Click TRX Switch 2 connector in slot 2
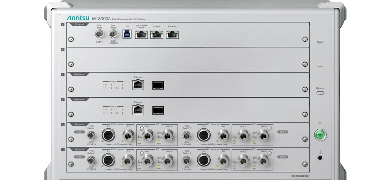The height and width of the screenshot is (180, 390). coord(187,135)
